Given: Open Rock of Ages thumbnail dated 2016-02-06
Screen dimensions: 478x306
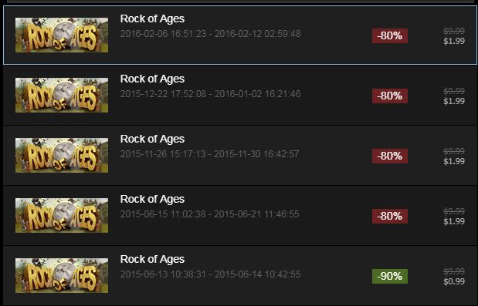Looking at the screenshot, I should click(62, 35).
